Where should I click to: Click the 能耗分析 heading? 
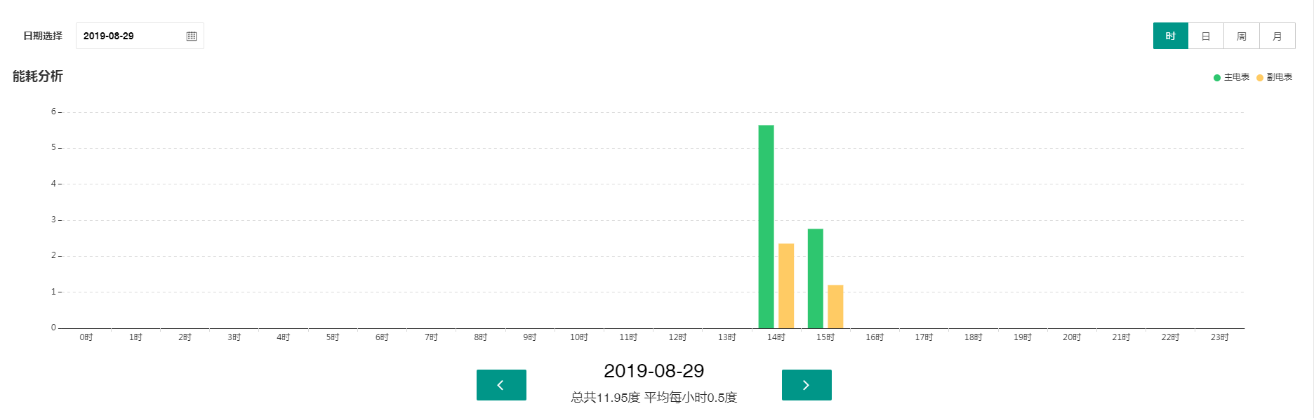click(38, 76)
